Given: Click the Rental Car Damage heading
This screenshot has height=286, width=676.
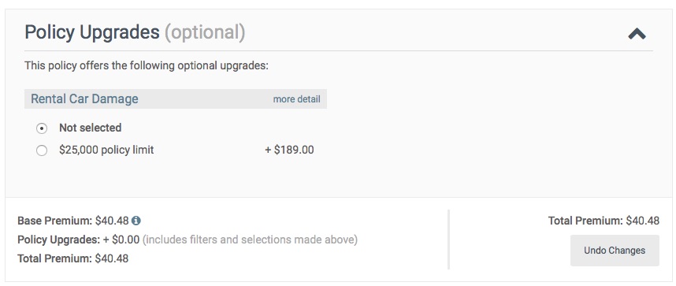Looking at the screenshot, I should coord(84,98).
